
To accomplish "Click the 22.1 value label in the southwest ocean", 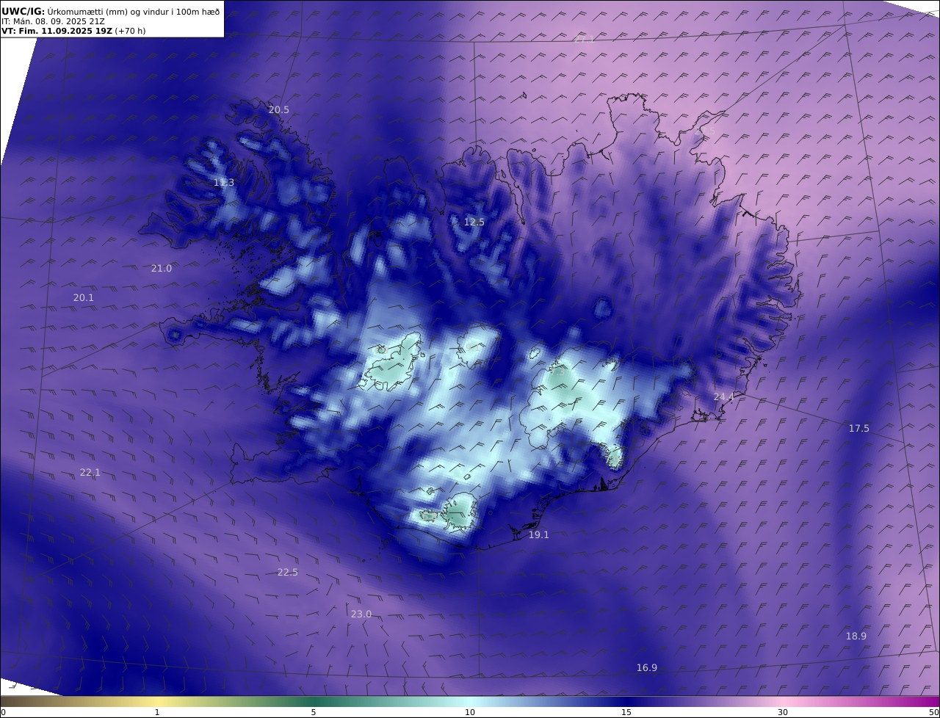I will pos(90,472).
